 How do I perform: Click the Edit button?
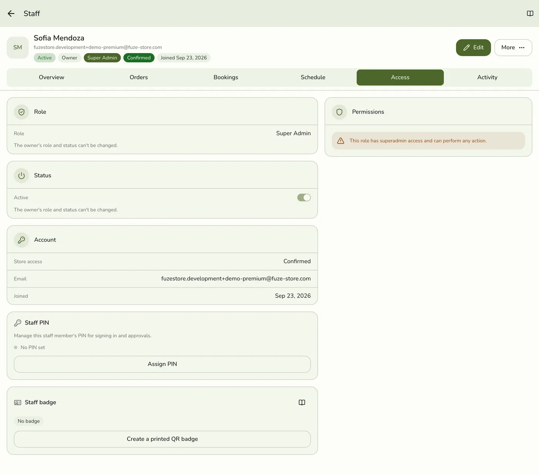coord(473,48)
